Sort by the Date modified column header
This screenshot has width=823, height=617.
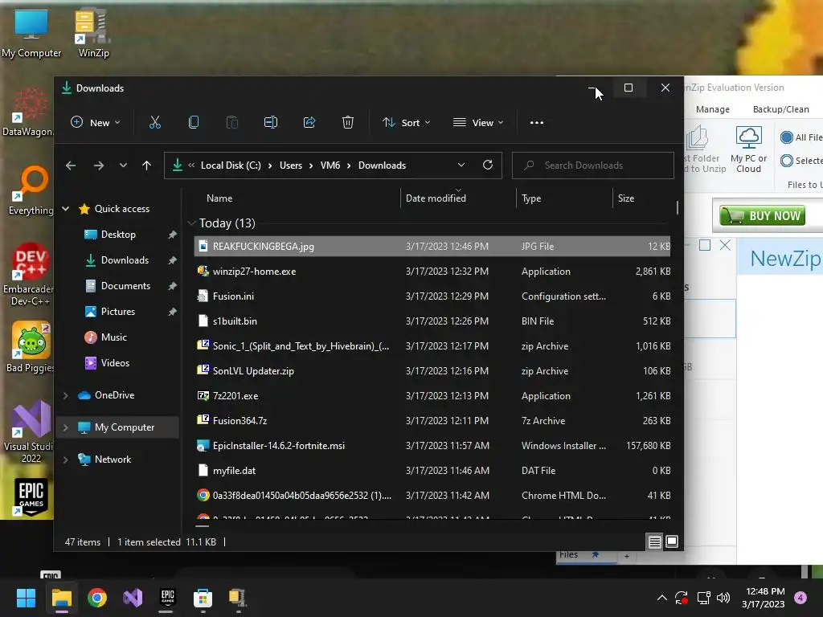[x=436, y=198]
